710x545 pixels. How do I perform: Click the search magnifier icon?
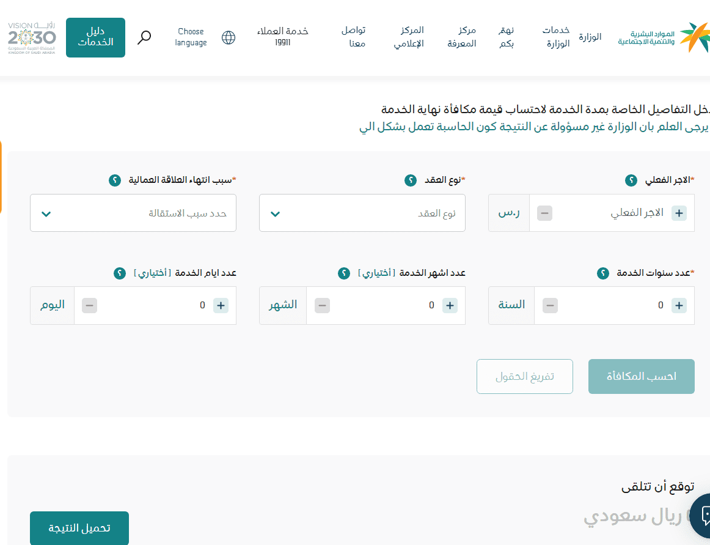(x=144, y=37)
